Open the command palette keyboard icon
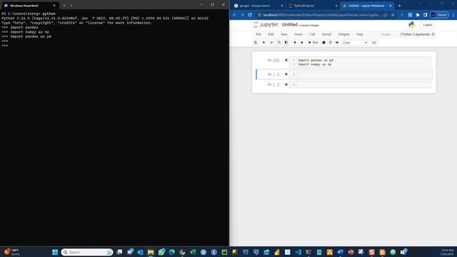This screenshot has height=257, width=457. coord(374,43)
